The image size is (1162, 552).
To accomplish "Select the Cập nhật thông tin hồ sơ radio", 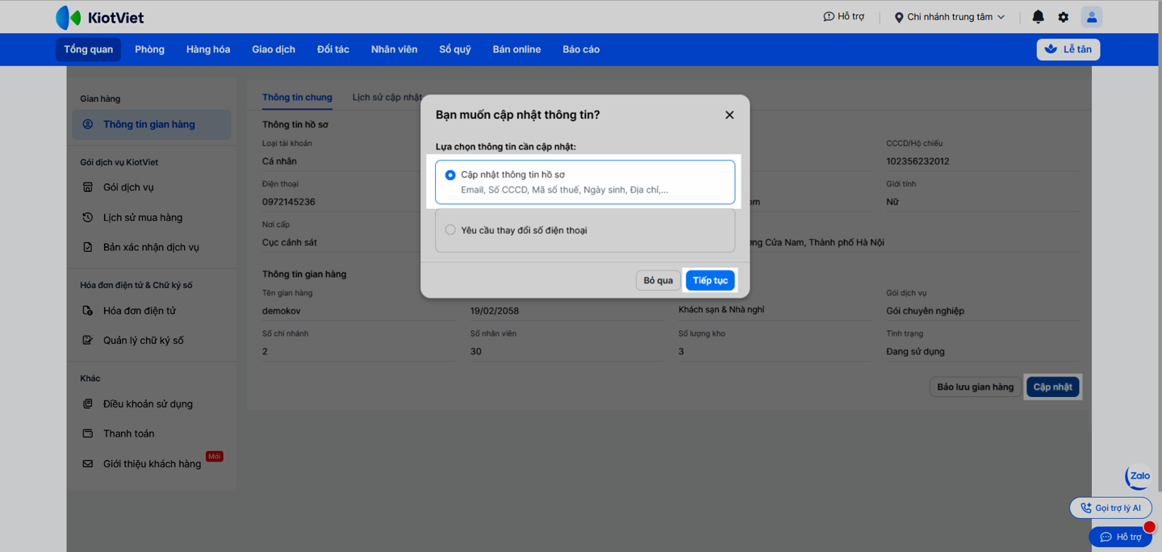I will [450, 175].
